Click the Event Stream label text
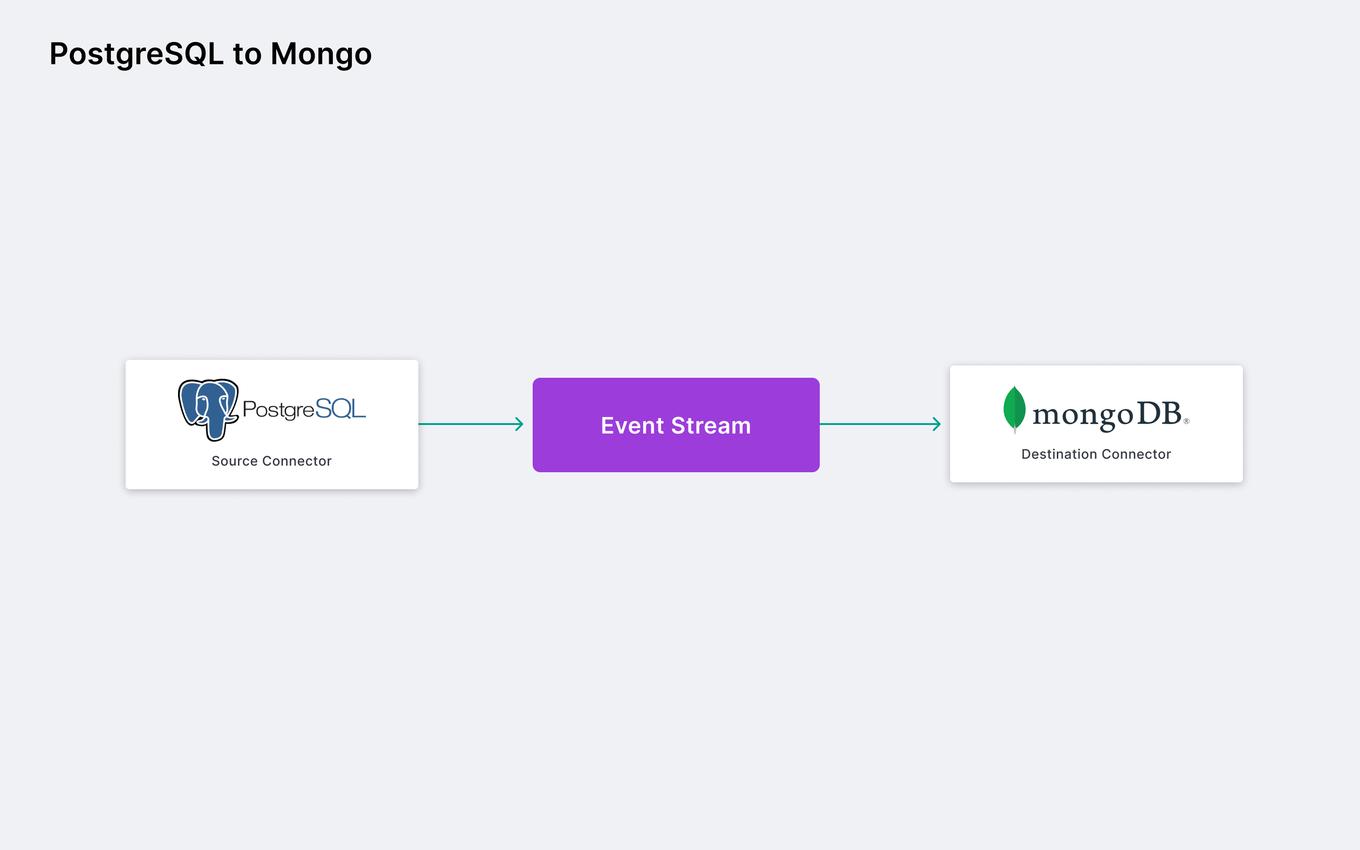This screenshot has height=850, width=1360. point(675,425)
